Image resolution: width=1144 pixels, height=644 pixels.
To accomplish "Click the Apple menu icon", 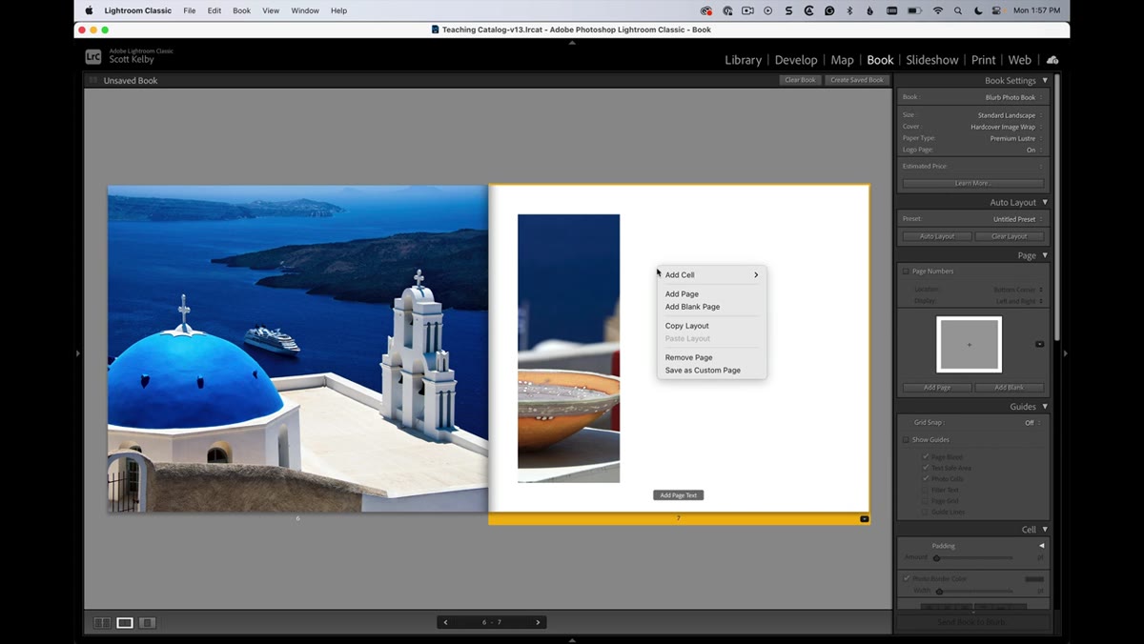I will tap(90, 10).
